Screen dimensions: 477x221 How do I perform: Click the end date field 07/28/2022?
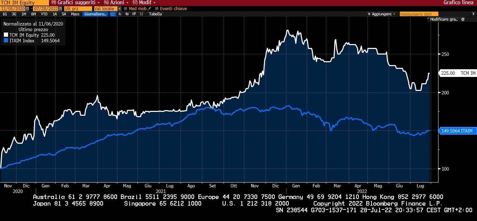[46, 8]
